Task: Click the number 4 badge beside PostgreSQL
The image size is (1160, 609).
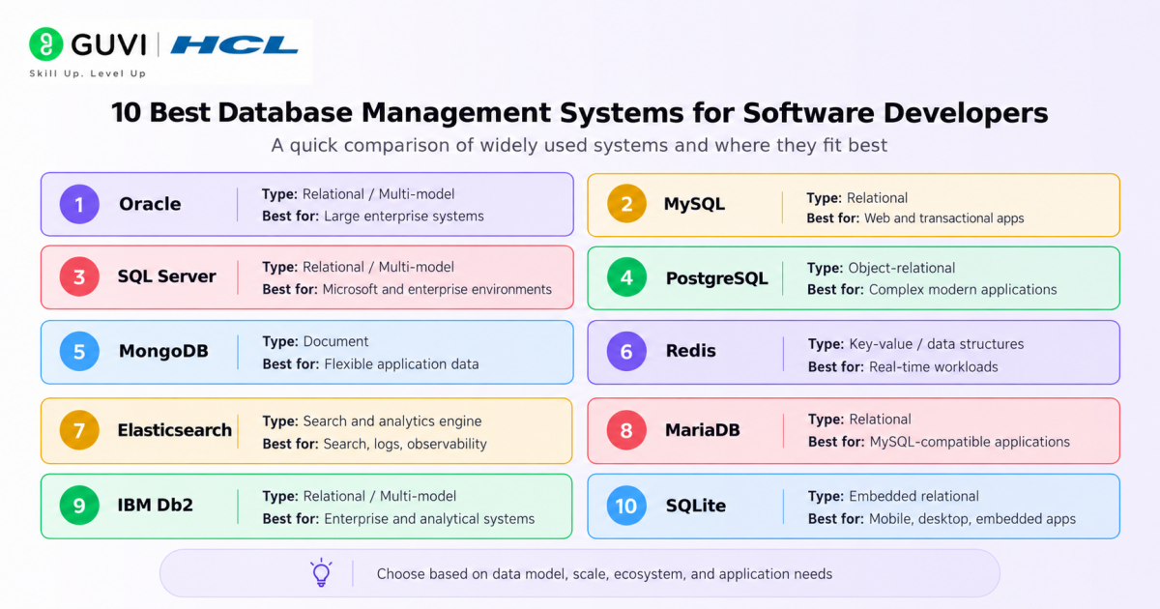Action: tap(626, 278)
